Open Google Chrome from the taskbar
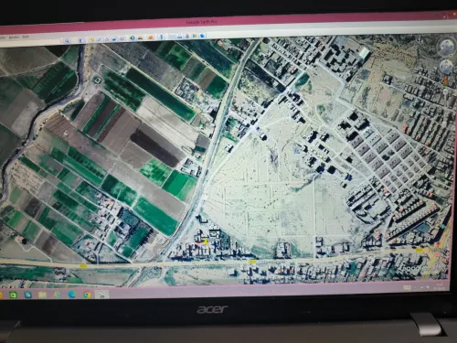Screen dimensions: 457x343 tap(87, 295)
